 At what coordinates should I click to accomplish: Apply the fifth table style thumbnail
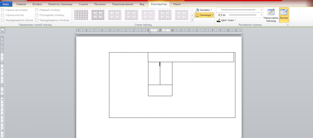pos(148,15)
